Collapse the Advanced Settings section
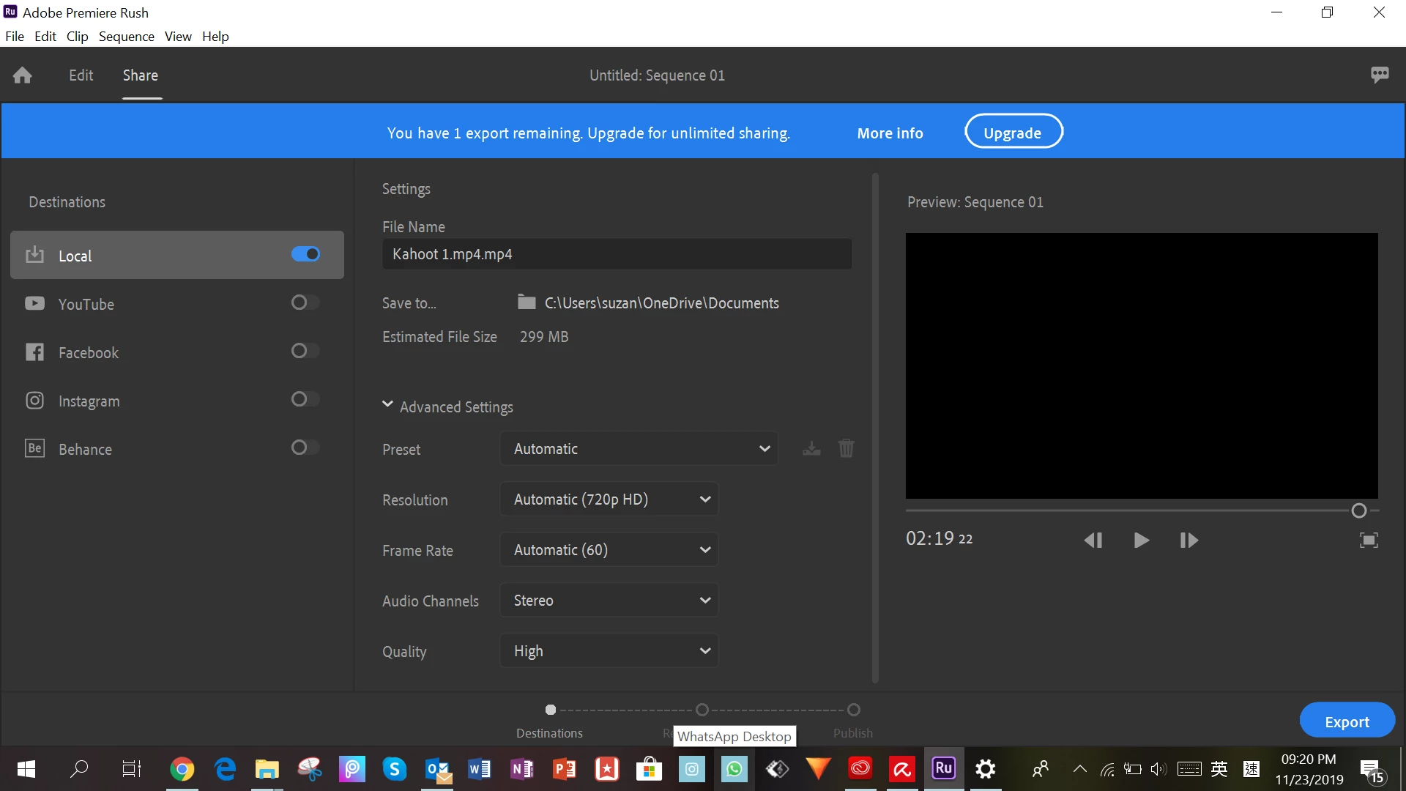This screenshot has width=1406, height=791. click(x=387, y=405)
